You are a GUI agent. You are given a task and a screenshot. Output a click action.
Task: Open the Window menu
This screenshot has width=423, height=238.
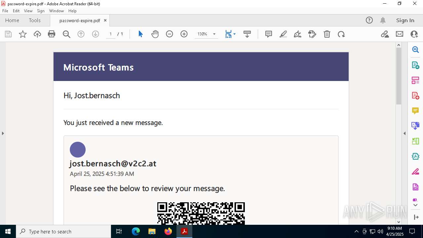tap(57, 11)
